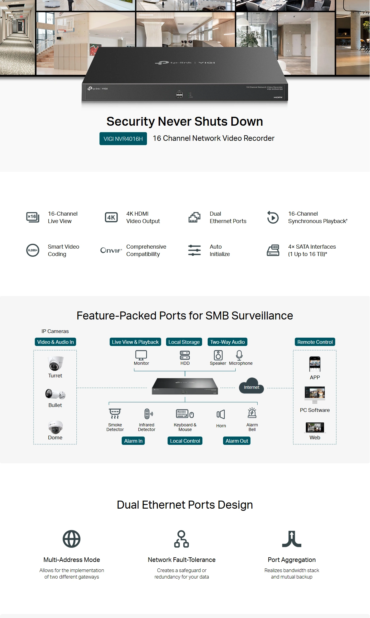Click the Bullet camera image
This screenshot has height=618, width=370.
pyautogui.click(x=55, y=394)
